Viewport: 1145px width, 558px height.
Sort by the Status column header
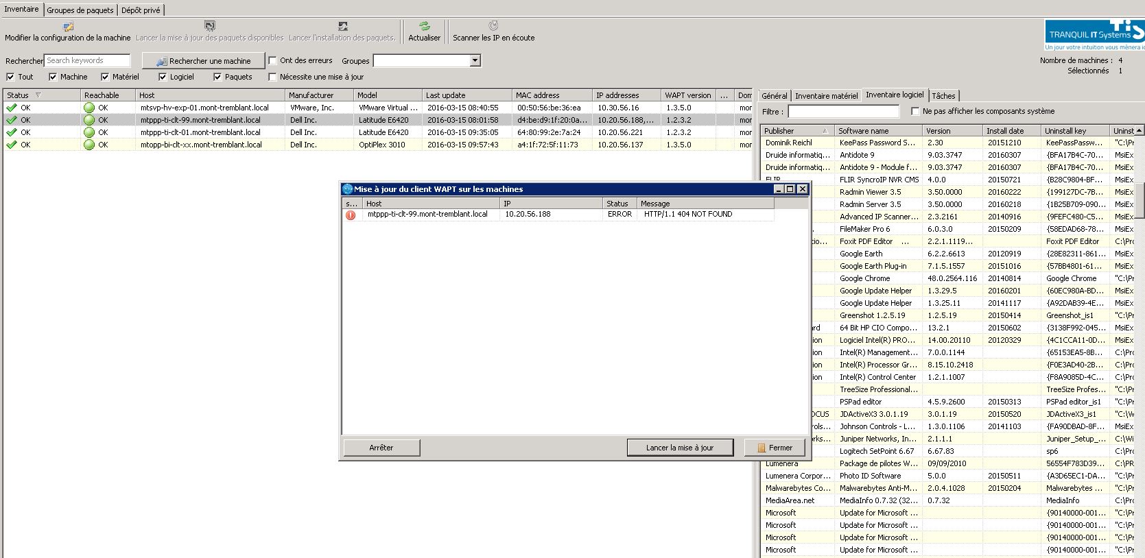click(x=42, y=95)
